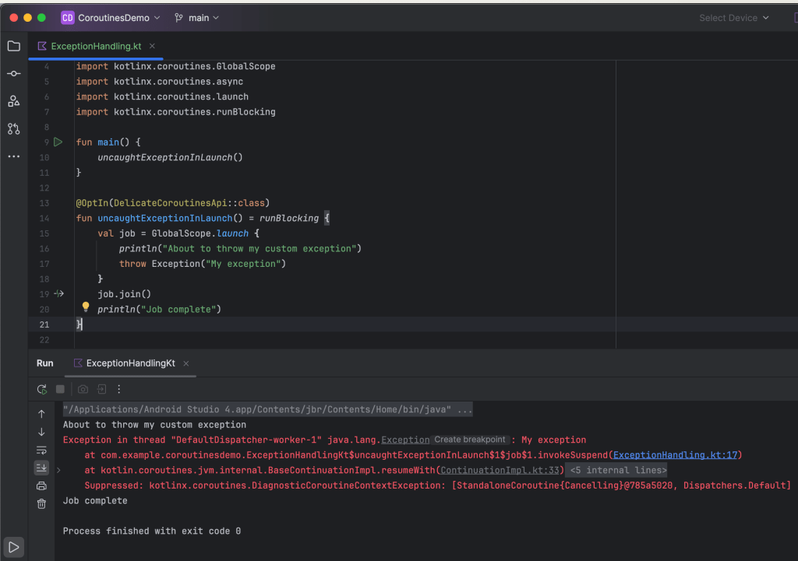Clear console output with the trash icon
Screen dimensions: 798x561
pyautogui.click(x=41, y=504)
